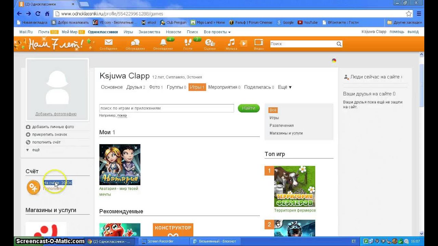The width and height of the screenshot is (438, 246).
Task: Open Migo Land Home bookmark
Action: [208, 23]
